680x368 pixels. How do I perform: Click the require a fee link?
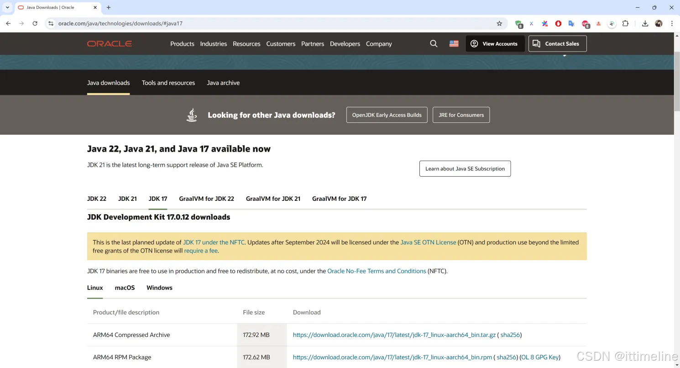coord(201,251)
